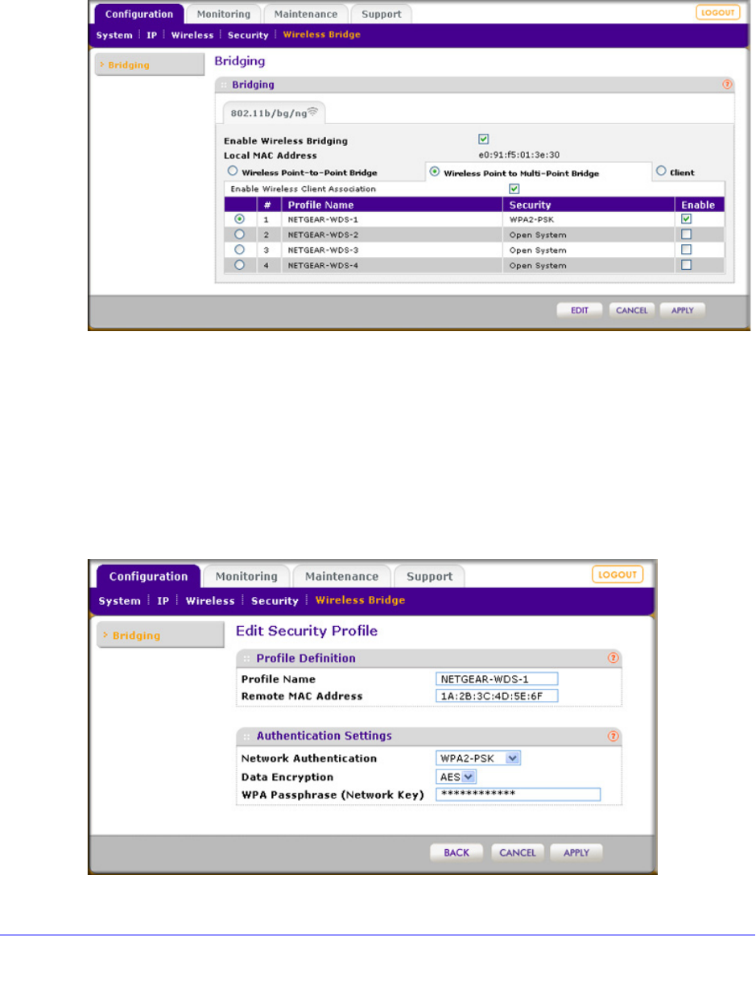Viewport: 756px width, 991px height.
Task: Click the WPA Passphrase (Network Key) field
Action: (x=518, y=794)
